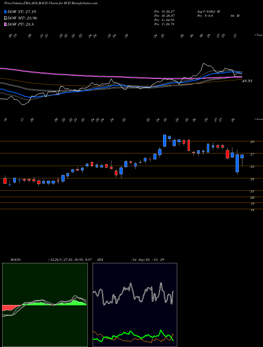Click the 'Pre V: 0.8' volume value

point(205,16)
